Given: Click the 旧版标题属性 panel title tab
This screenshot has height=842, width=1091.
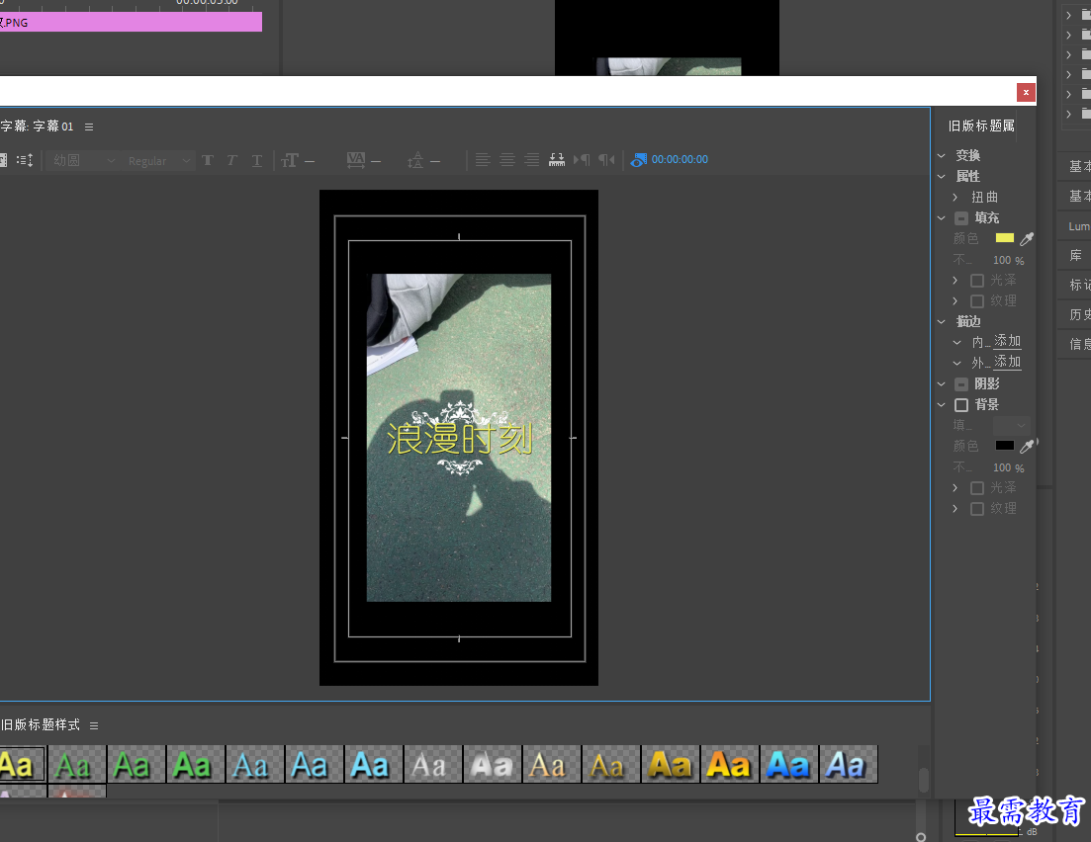Looking at the screenshot, I should pyautogui.click(x=981, y=126).
